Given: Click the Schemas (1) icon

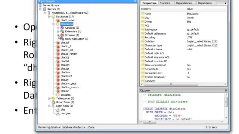Looking at the screenshot, I should tap(62, 35).
